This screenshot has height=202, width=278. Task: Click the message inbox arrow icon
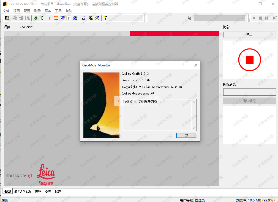click(83, 18)
